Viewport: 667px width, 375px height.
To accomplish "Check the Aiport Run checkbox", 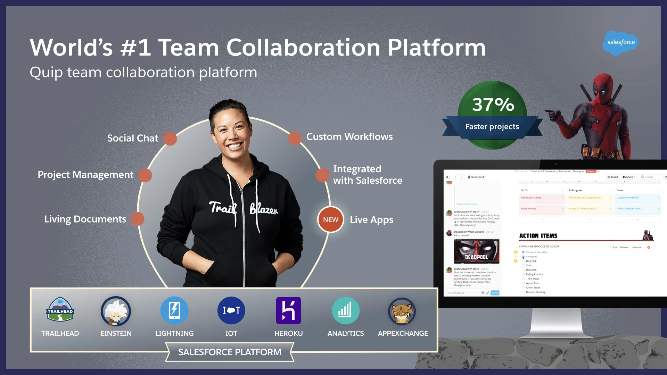I will point(523,283).
